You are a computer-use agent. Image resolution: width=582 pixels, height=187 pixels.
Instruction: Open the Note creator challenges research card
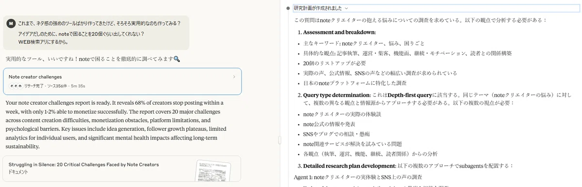pos(122,81)
